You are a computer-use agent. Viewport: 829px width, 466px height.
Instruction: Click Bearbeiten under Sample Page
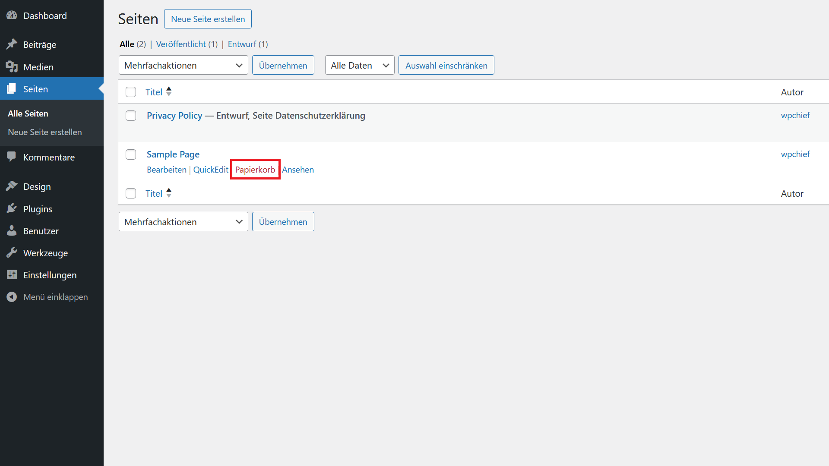tap(167, 170)
